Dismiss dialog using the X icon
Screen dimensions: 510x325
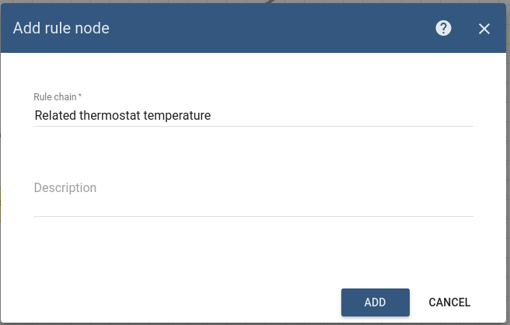(x=484, y=29)
